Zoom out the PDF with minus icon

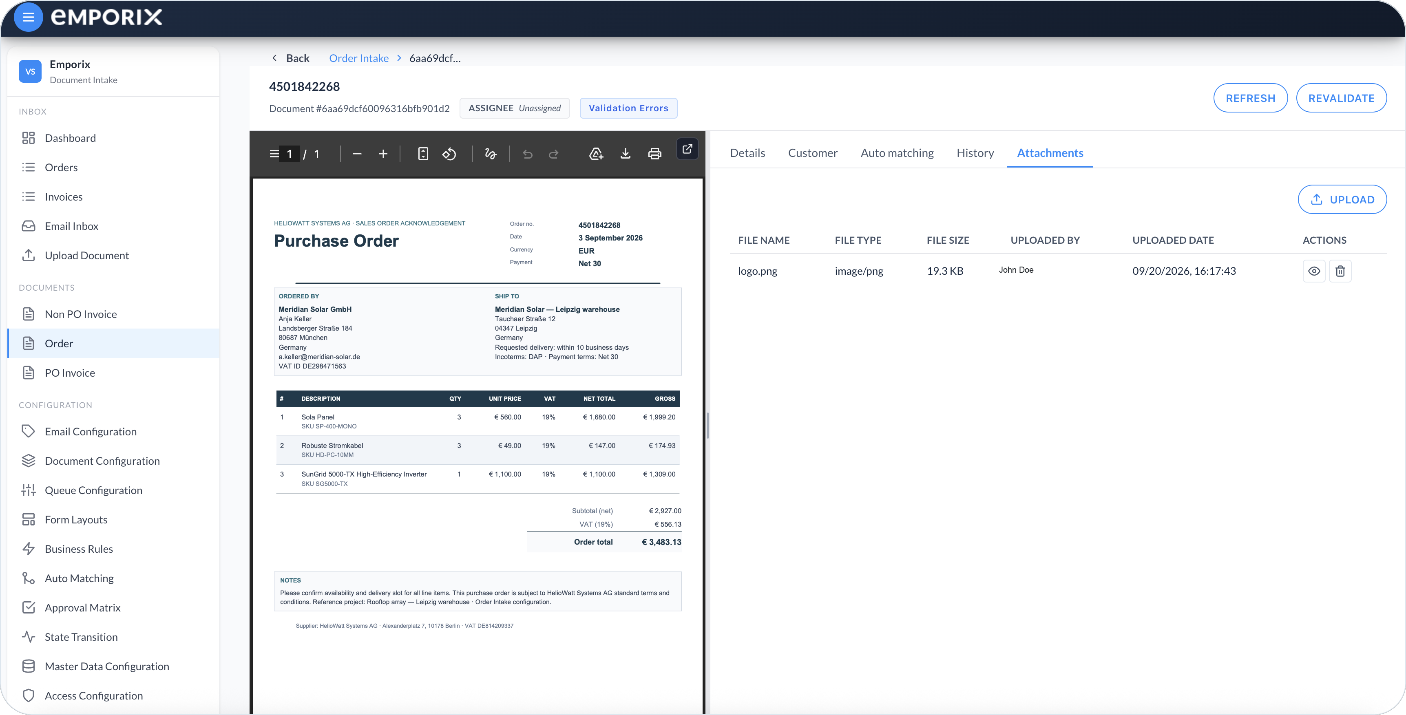357,154
